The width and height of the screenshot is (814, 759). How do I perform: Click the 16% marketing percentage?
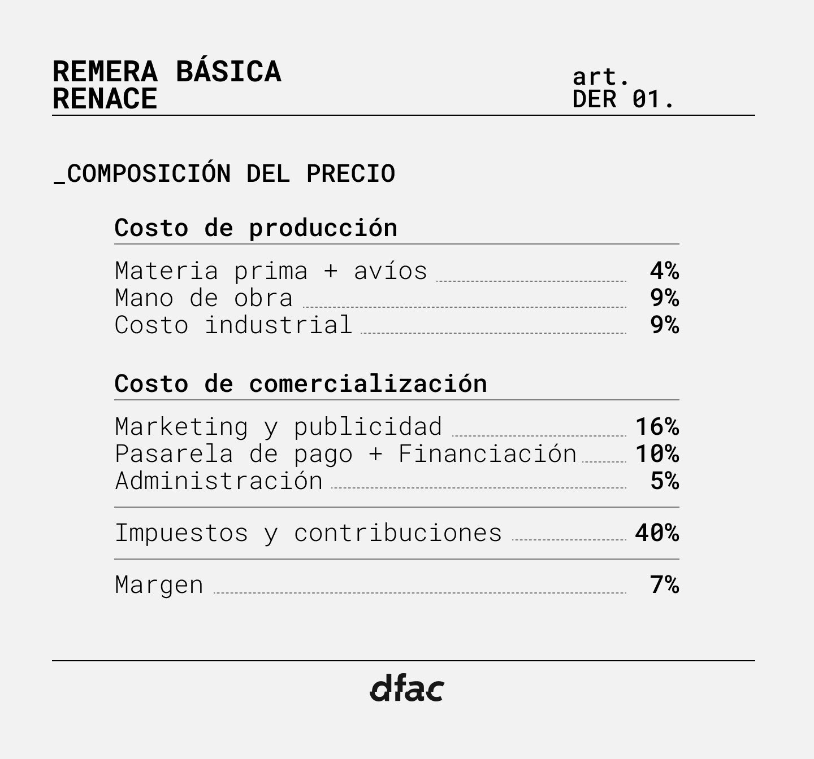pyautogui.click(x=657, y=427)
